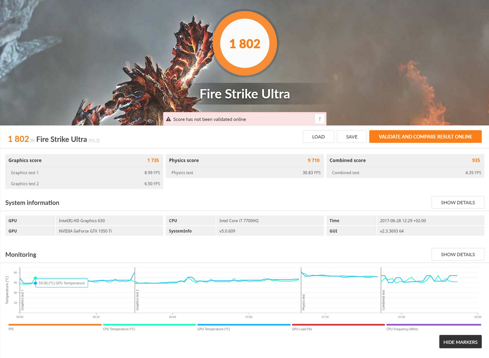Validate and compare result online
The image size is (489, 358).
425,137
